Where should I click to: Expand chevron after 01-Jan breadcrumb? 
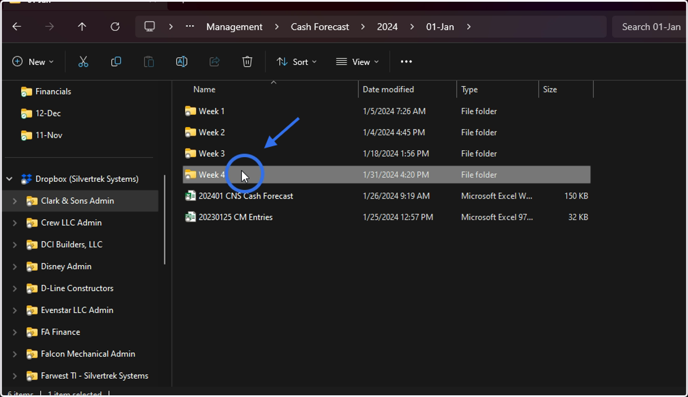point(468,27)
